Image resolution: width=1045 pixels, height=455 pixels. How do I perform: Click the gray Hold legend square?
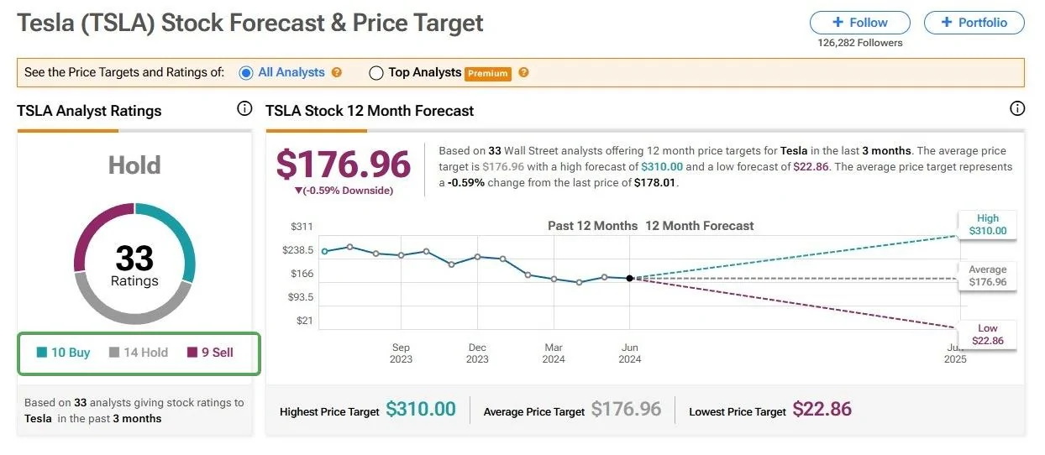click(114, 353)
